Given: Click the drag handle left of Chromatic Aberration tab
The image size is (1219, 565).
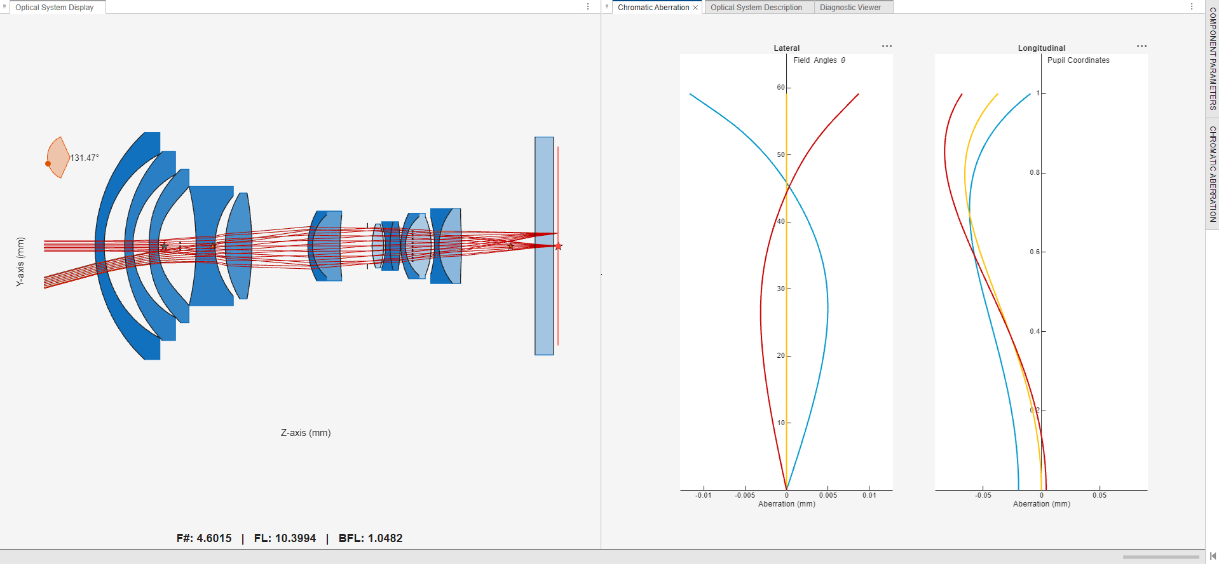Looking at the screenshot, I should pyautogui.click(x=607, y=6).
